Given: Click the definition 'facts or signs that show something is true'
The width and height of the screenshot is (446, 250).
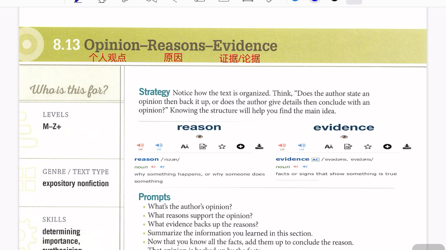Looking at the screenshot, I should (336, 174).
